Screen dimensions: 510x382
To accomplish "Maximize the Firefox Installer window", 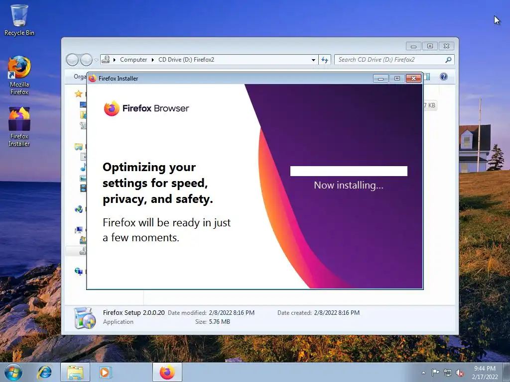I will point(397,79).
